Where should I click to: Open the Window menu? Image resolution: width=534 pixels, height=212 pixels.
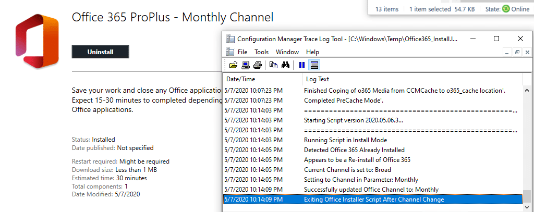click(x=287, y=52)
